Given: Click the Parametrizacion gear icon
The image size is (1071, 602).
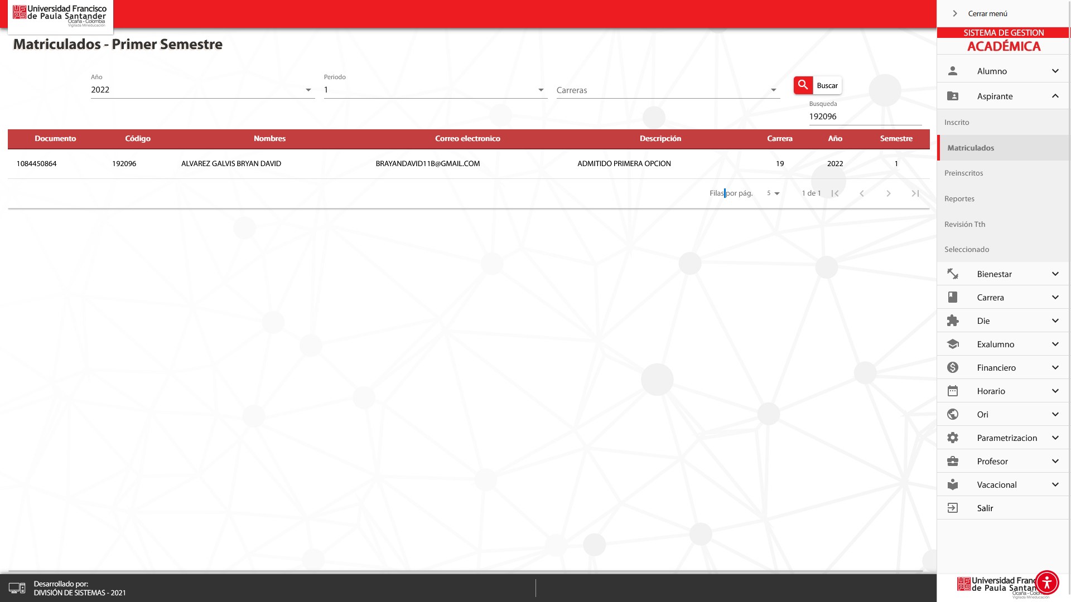Looking at the screenshot, I should 953,438.
